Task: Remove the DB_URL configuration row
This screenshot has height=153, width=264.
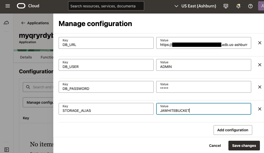Action: (260, 43)
